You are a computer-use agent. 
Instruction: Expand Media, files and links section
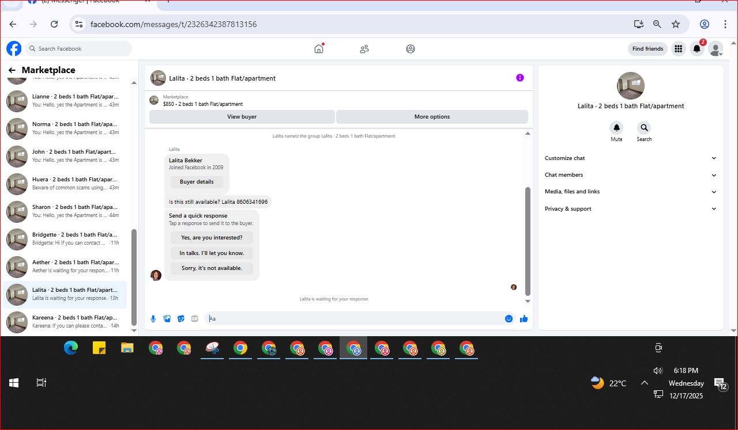631,192
